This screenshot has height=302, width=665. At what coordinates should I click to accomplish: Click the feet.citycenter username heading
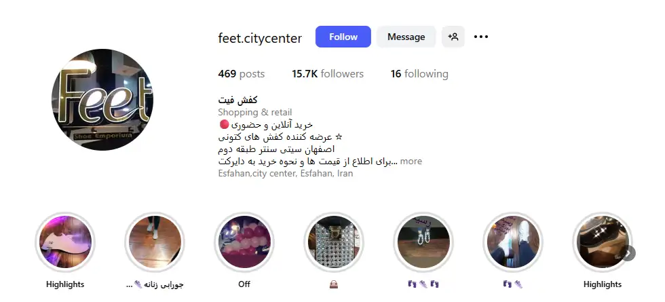[x=260, y=38]
